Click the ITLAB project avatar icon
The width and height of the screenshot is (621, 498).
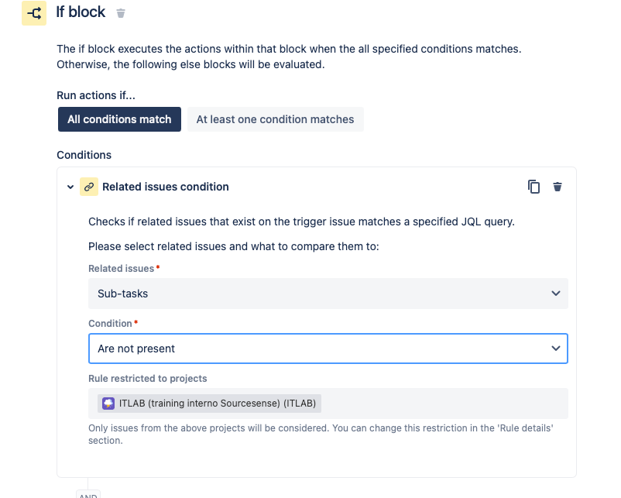108,404
